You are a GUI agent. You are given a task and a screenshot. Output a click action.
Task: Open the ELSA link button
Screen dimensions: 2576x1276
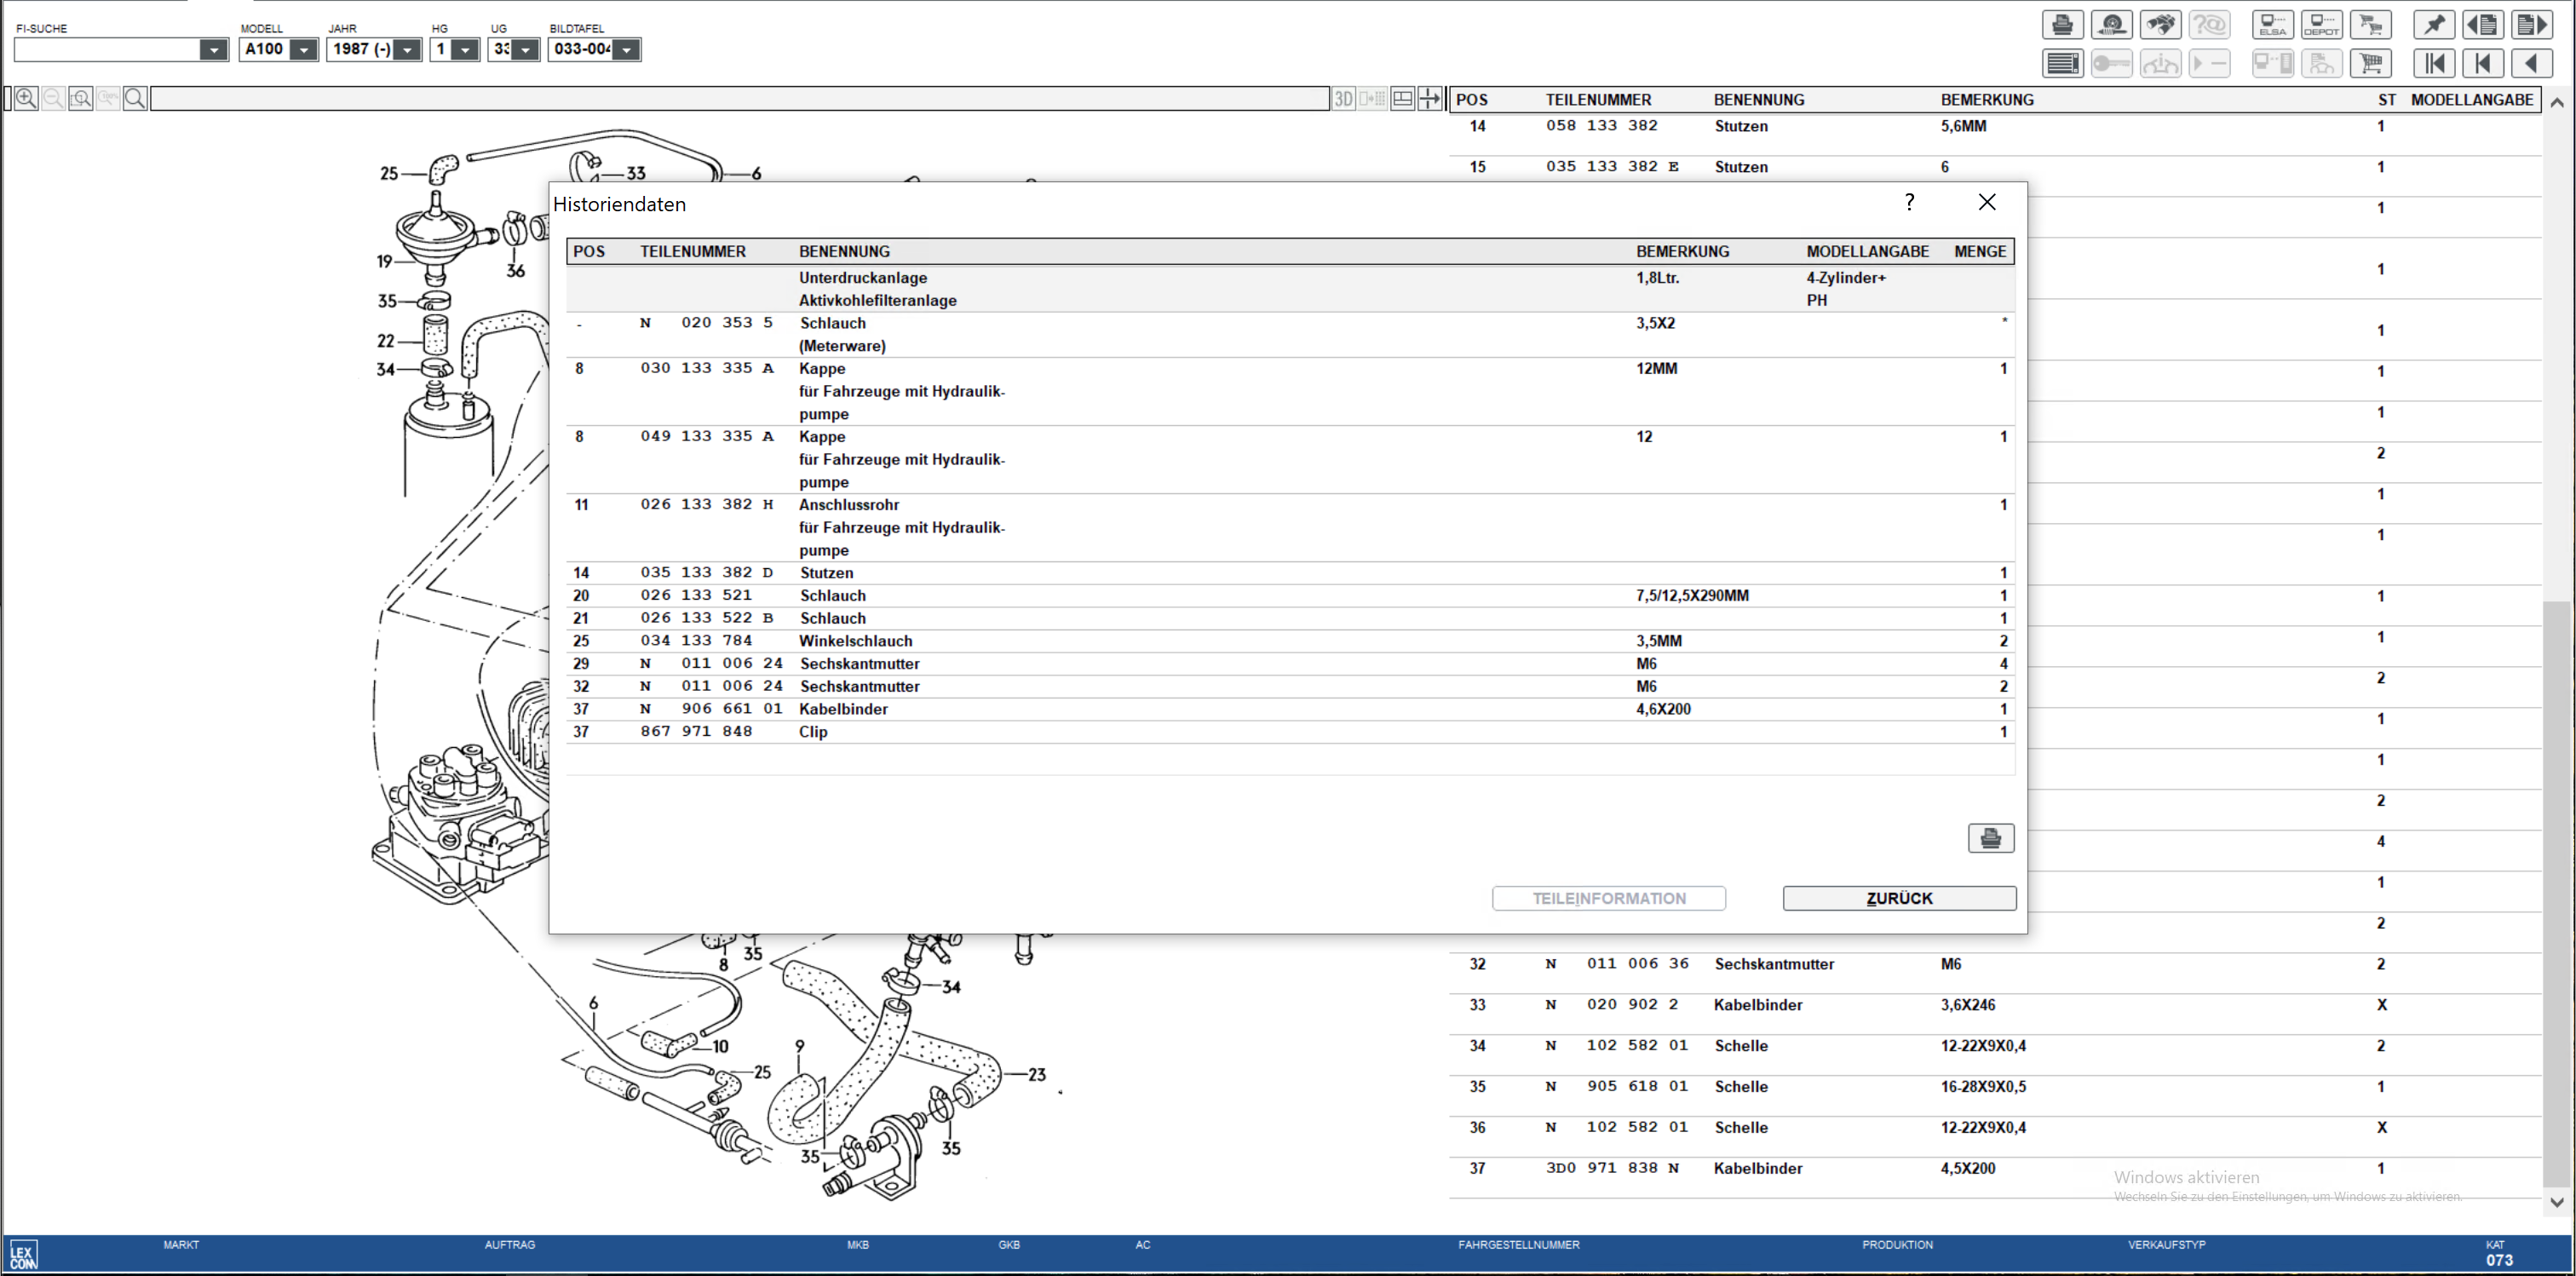(x=2272, y=25)
